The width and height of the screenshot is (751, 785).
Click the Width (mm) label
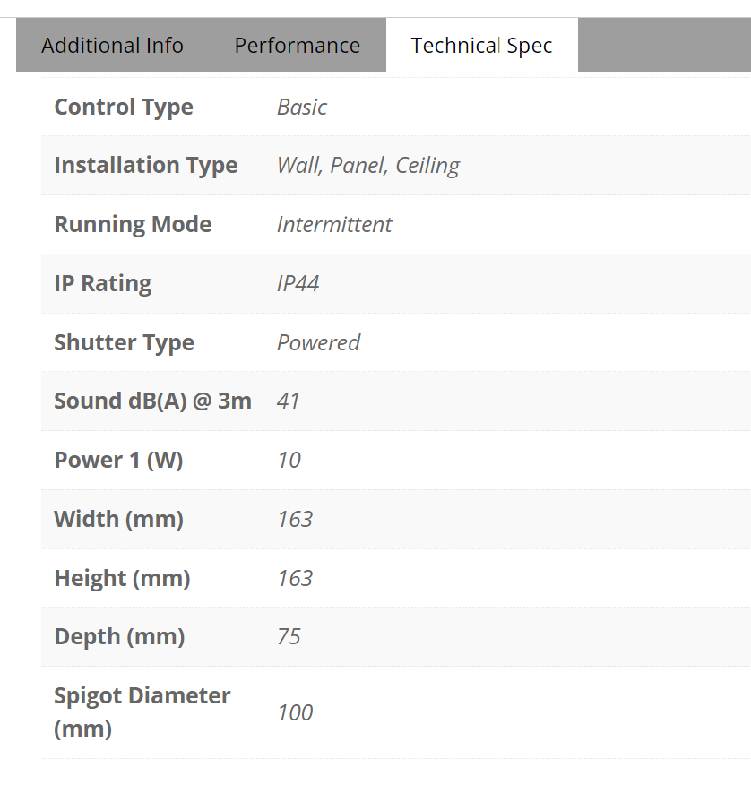[x=118, y=520]
